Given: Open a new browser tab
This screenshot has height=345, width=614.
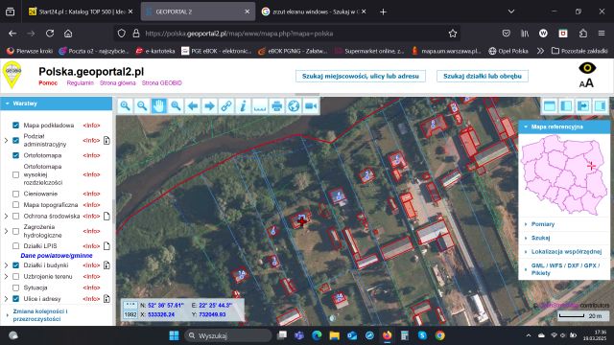Looking at the screenshot, I should (x=384, y=11).
